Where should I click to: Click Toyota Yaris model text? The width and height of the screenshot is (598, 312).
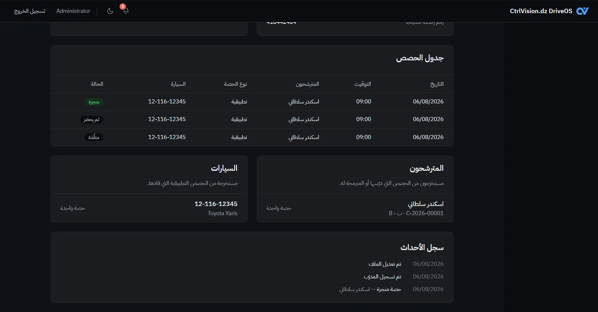tap(222, 213)
